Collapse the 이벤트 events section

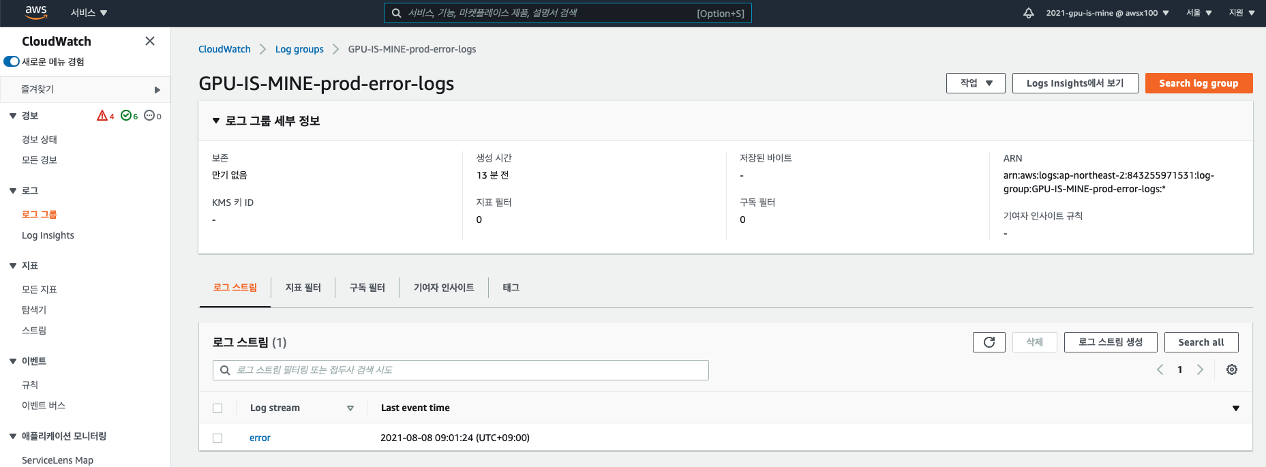point(13,361)
